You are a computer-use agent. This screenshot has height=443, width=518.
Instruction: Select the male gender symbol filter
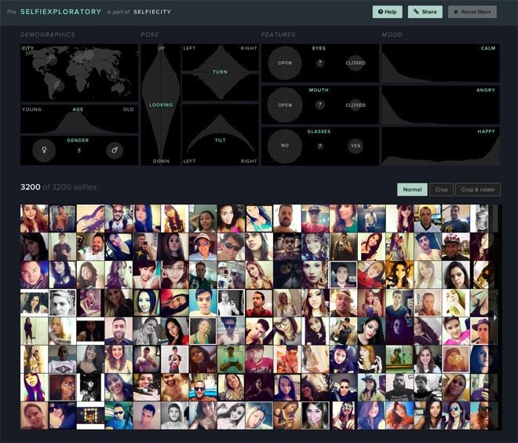coord(114,149)
